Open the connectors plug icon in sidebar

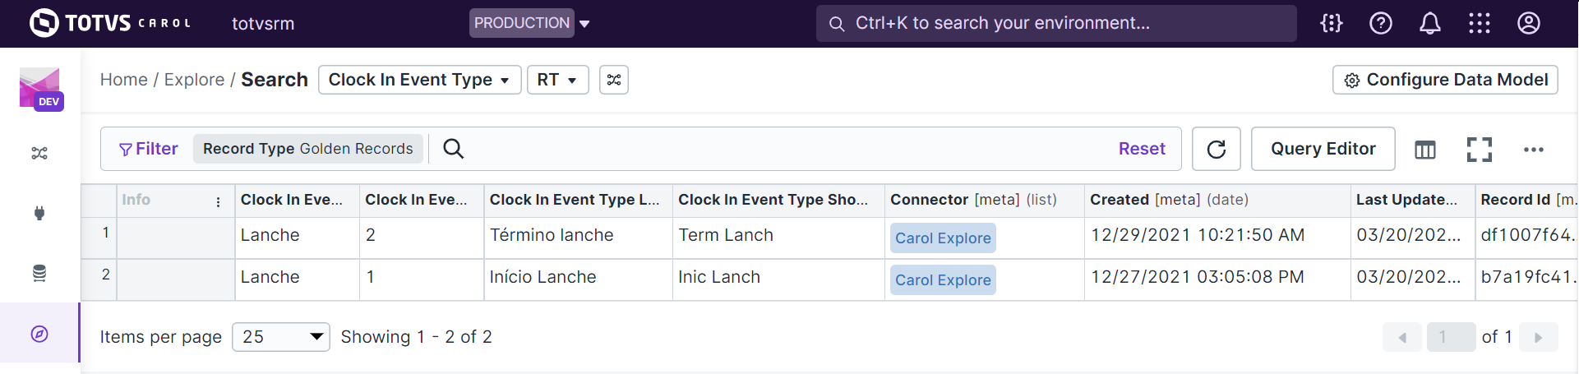(39, 213)
